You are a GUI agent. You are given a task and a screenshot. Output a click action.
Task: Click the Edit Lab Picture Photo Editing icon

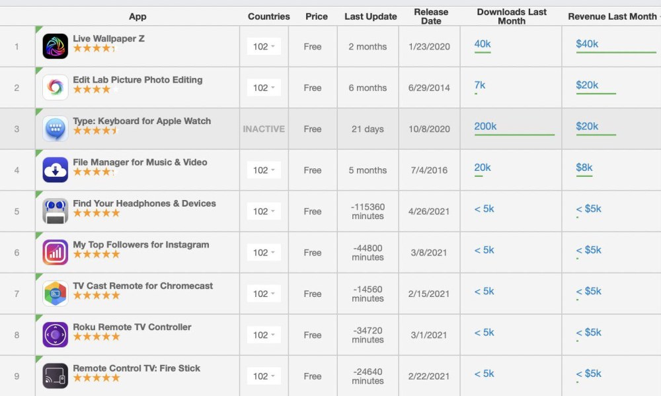(x=56, y=88)
